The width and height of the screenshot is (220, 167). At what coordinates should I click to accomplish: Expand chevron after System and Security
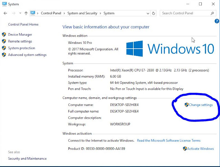100,13
